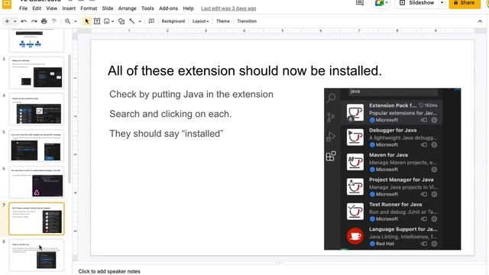Open the zoom level dropdown arrow
Viewport: 489px width, 275px height.
(75, 21)
